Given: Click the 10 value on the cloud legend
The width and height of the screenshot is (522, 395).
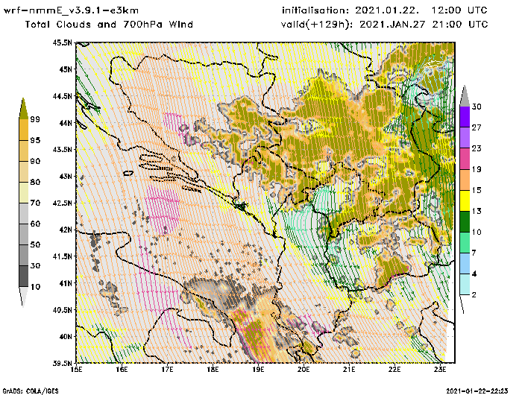Looking at the screenshot, I should coord(35,286).
